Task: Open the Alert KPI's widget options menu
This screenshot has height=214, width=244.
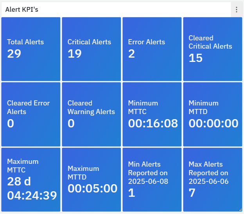Action: tap(237, 9)
